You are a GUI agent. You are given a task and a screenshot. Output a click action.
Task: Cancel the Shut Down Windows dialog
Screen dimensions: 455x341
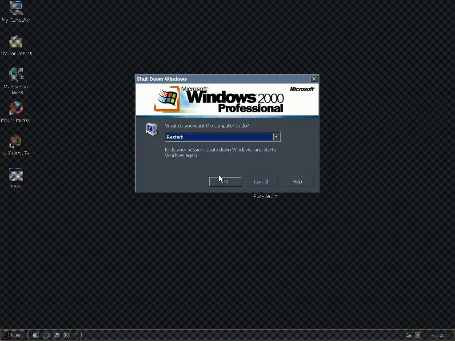(x=261, y=182)
